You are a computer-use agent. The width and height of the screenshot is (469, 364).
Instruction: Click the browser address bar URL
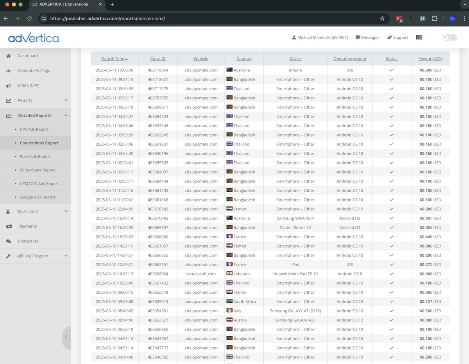click(107, 18)
